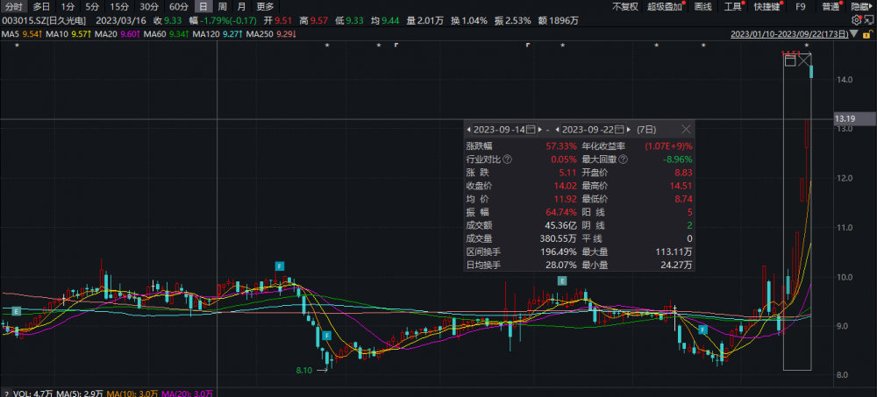Select the MA120 indicator label
The height and width of the screenshot is (397, 877).
pos(204,35)
